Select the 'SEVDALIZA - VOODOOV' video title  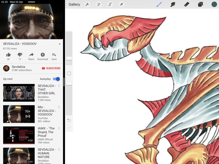click(20, 44)
